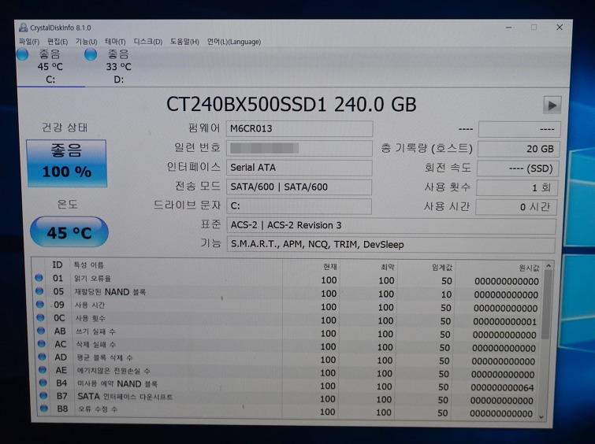Select the 재할당된 NAND 블록 attribute row

coord(288,293)
